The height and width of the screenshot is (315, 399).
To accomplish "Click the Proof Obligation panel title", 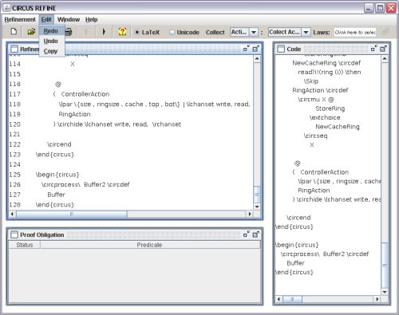I will [x=42, y=234].
